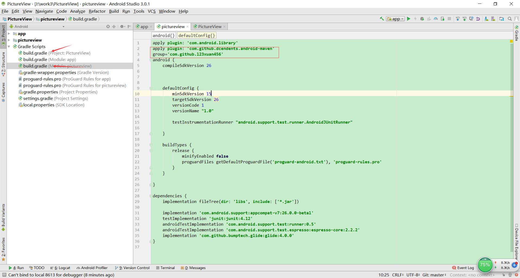
Task: Revert changes with the undo arrow icon
Action: coord(478,19)
